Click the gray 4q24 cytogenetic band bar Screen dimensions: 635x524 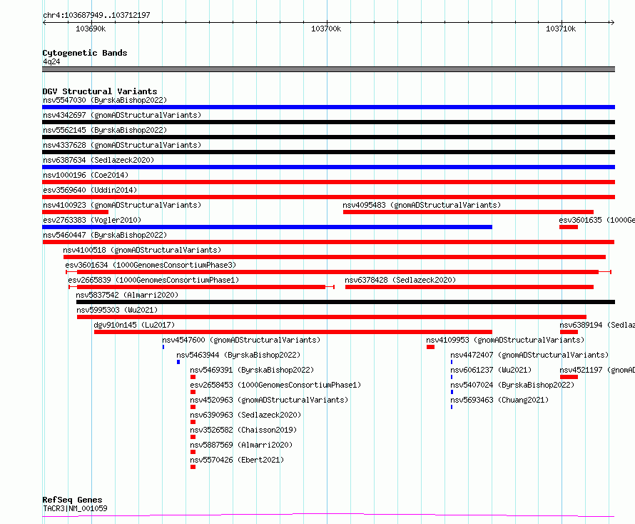pos(328,69)
